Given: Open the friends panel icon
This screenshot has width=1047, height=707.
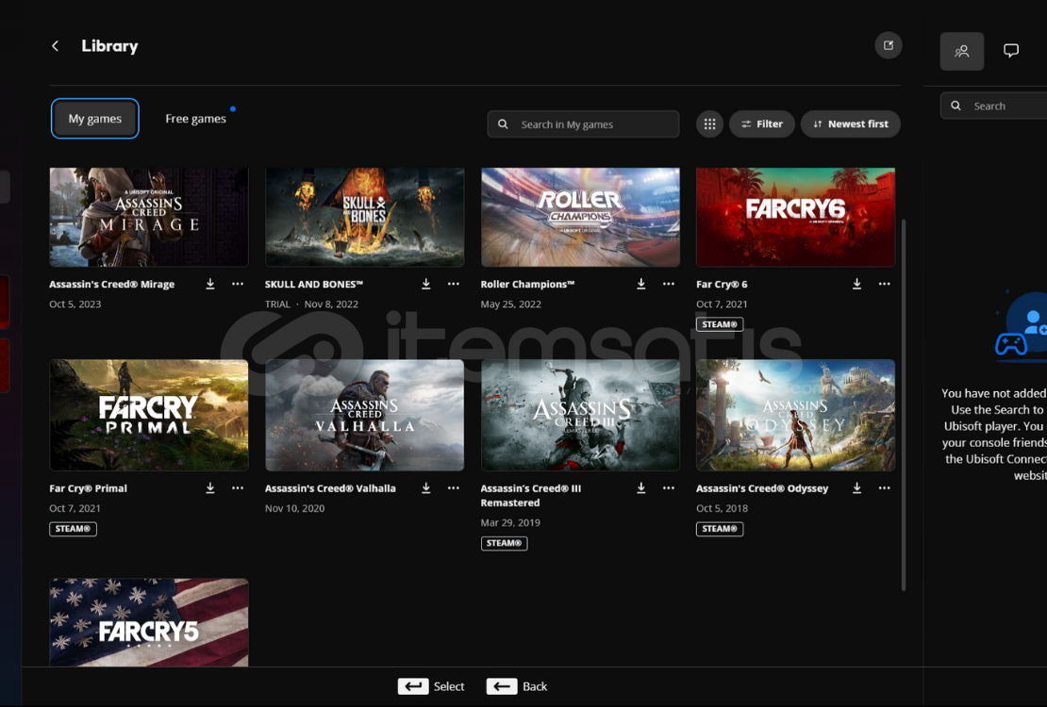Looking at the screenshot, I should (x=961, y=52).
